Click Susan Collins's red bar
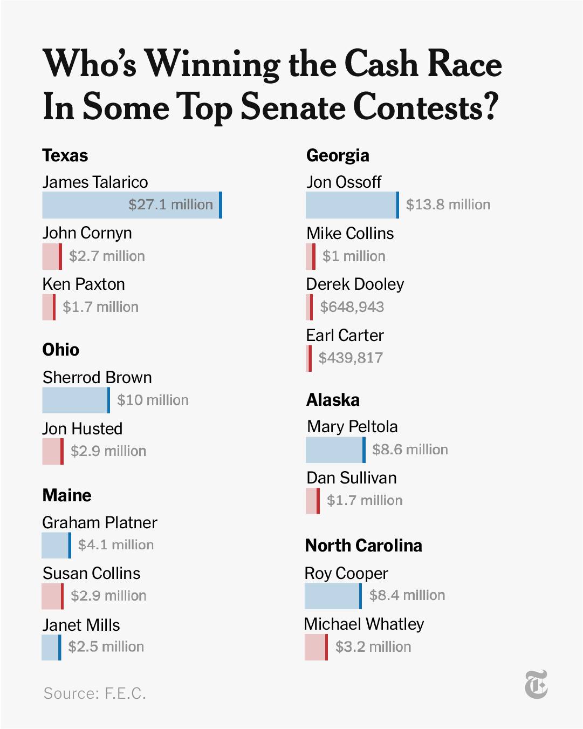Viewport: 583px width, 729px height. pyautogui.click(x=52, y=596)
